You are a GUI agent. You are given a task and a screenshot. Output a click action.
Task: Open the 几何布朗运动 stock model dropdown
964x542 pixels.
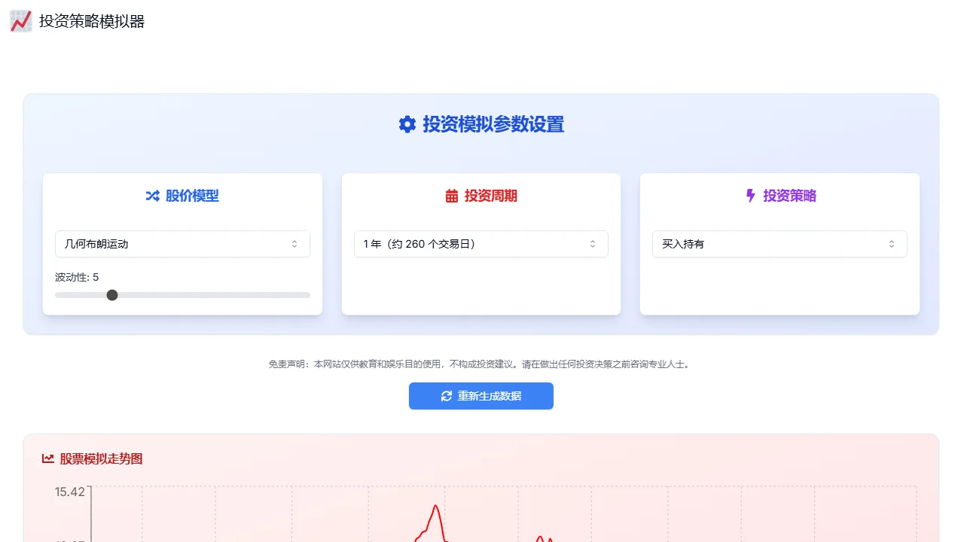click(x=182, y=243)
